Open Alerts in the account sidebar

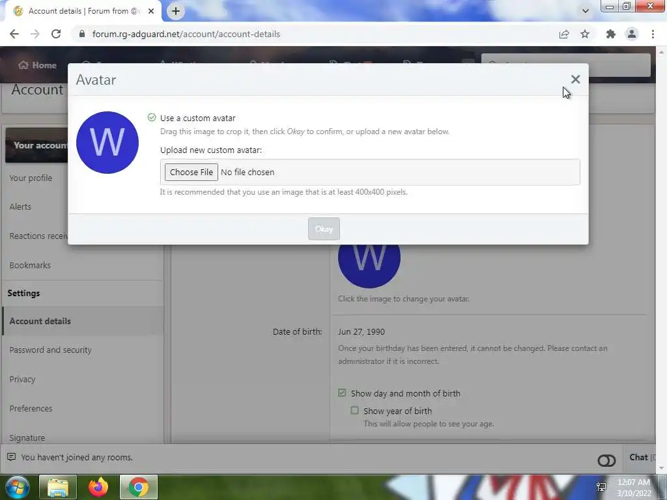(20, 206)
